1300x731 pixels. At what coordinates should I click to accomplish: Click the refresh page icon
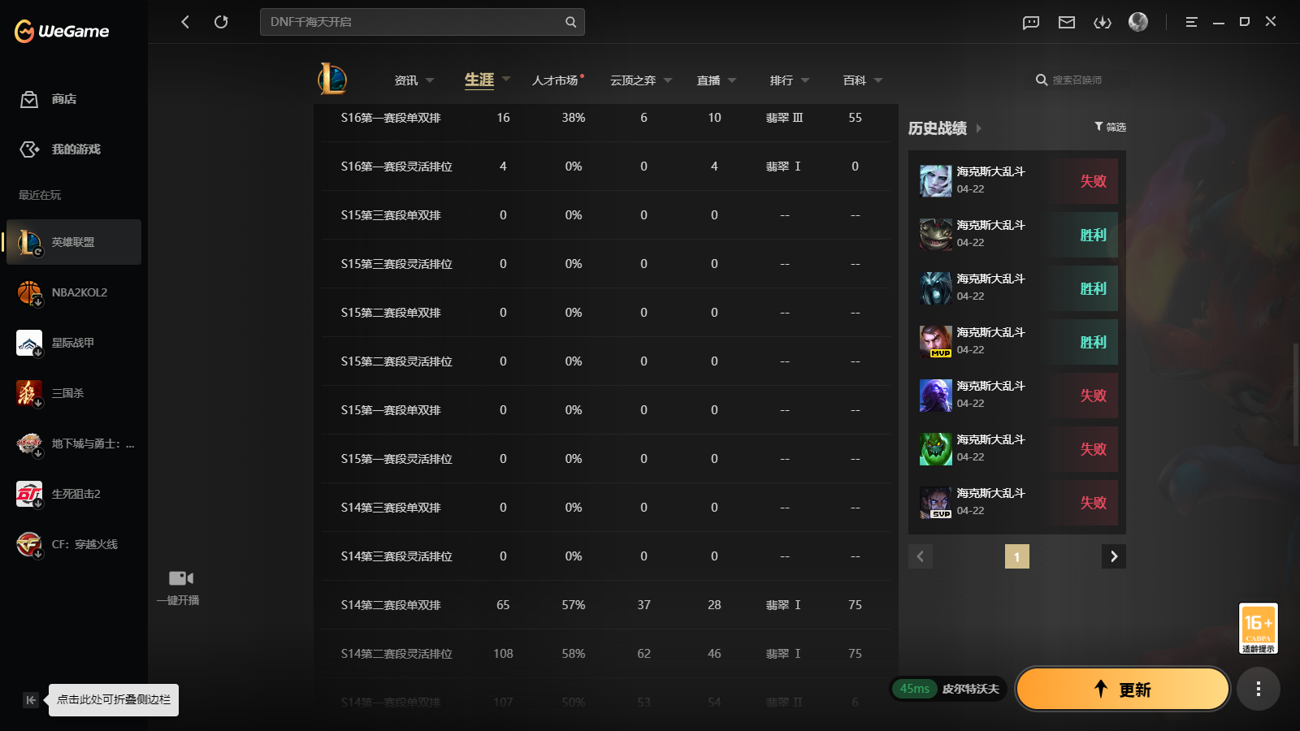pyautogui.click(x=221, y=22)
